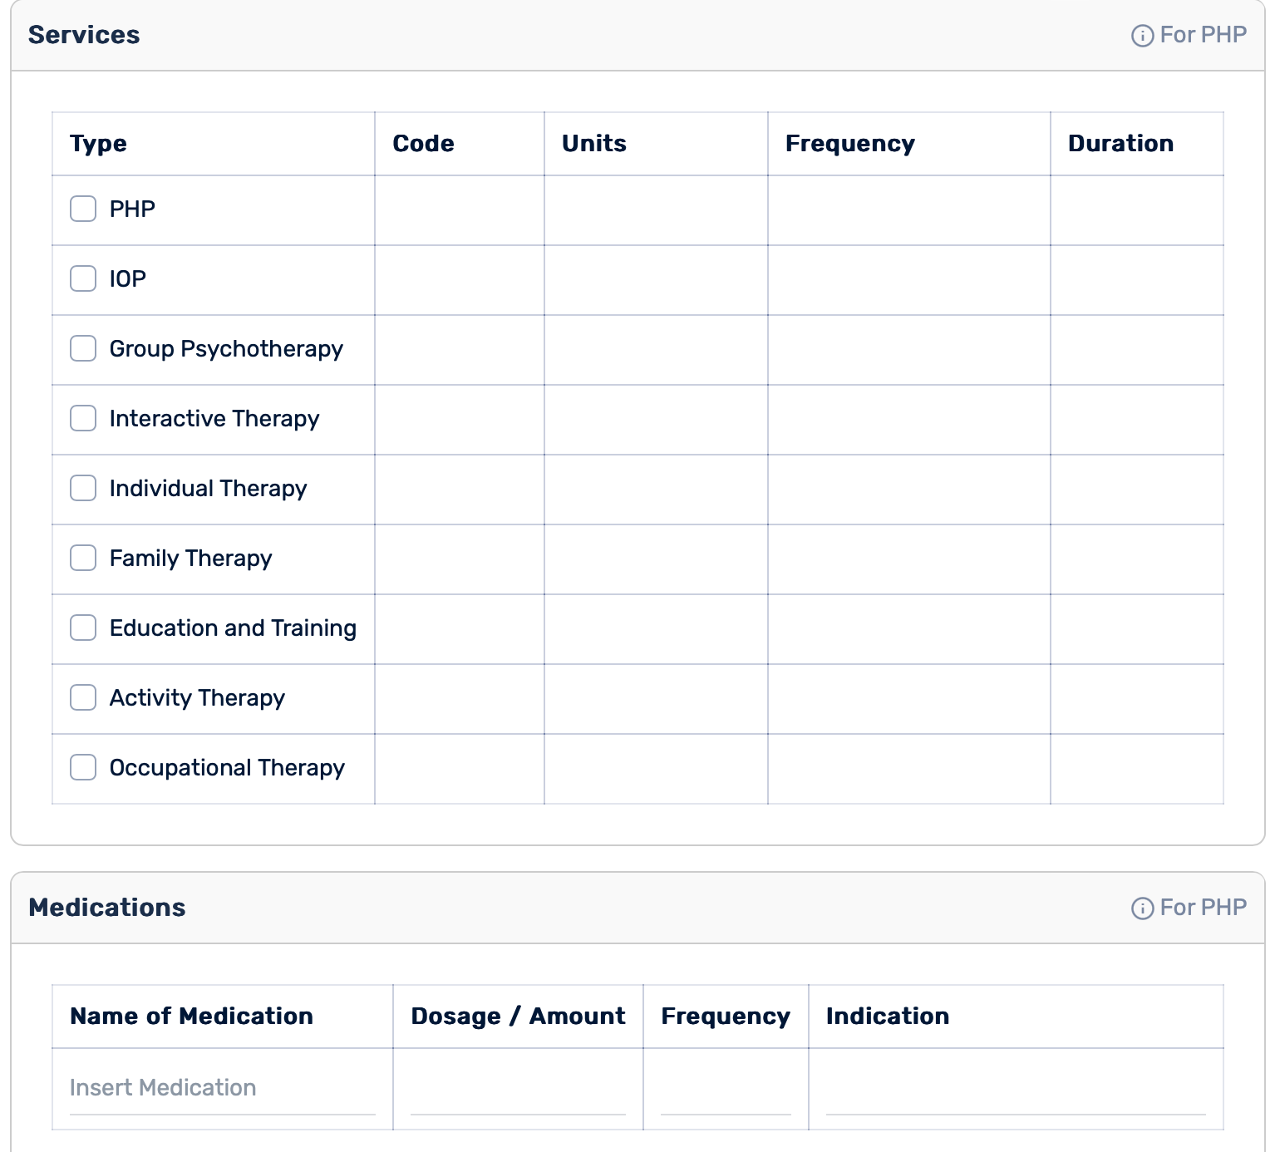Click the For PHP label in Services
1275x1152 pixels.
click(x=1203, y=35)
